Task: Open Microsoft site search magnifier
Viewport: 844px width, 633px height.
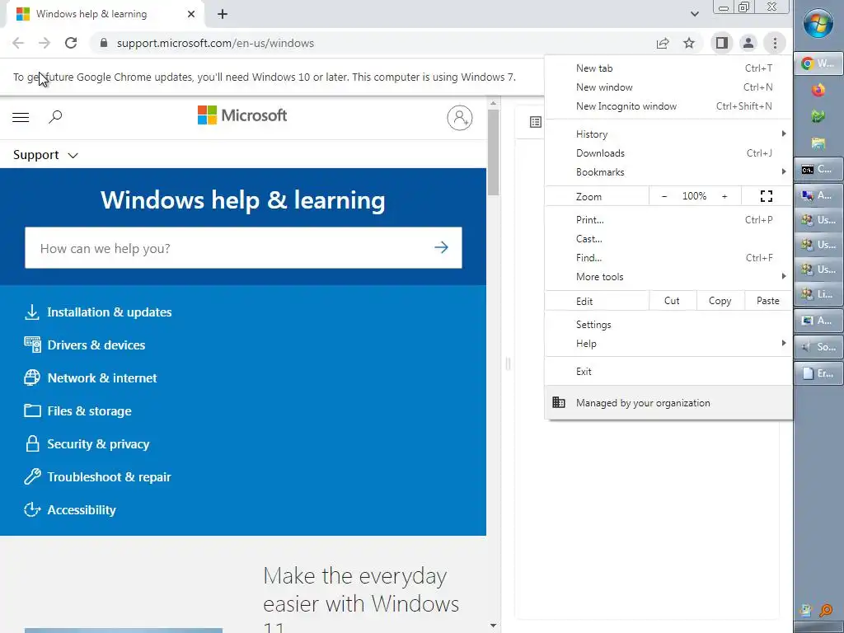Action: [55, 117]
